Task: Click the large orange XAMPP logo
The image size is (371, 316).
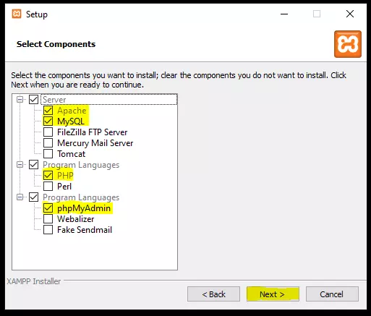Action: [x=348, y=44]
